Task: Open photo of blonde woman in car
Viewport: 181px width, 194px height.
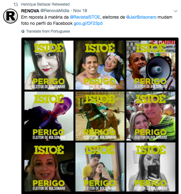Action: [49, 167]
